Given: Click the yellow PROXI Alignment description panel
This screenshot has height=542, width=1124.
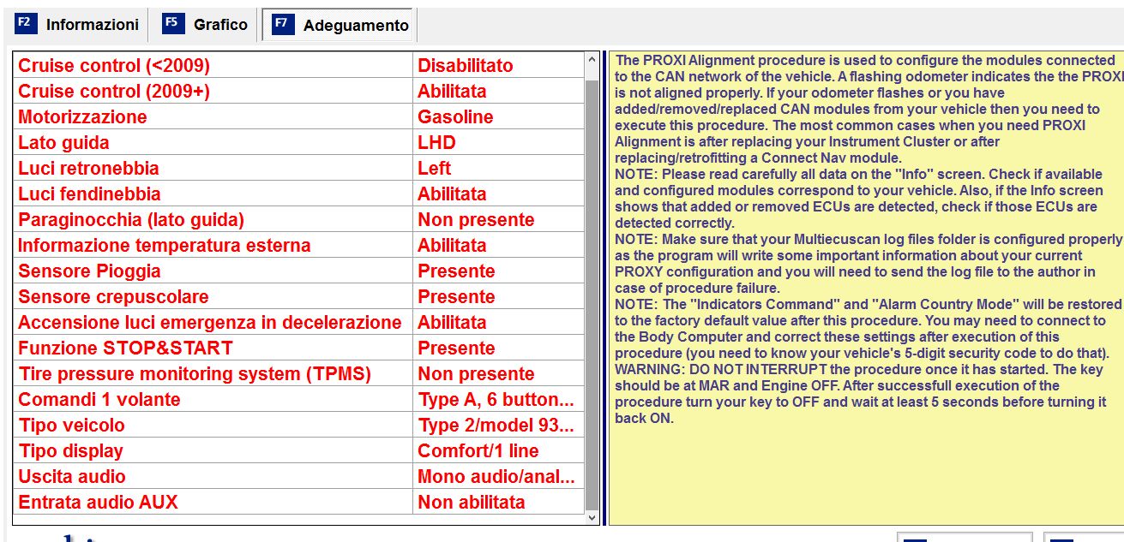Looking at the screenshot, I should pyautogui.click(x=866, y=288).
